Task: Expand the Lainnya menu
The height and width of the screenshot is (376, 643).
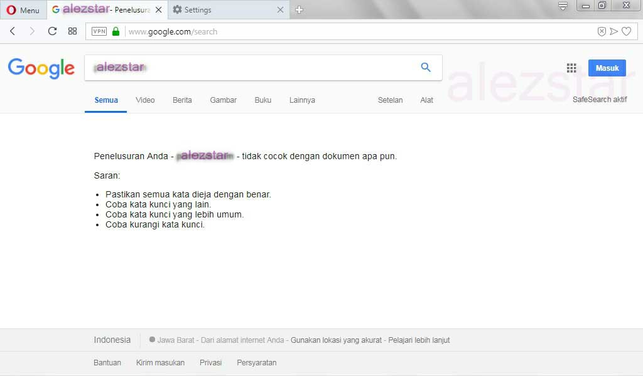Action: coord(302,100)
